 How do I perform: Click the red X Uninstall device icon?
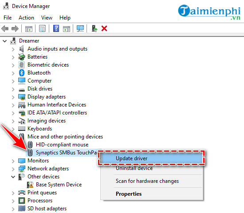coord(104,28)
